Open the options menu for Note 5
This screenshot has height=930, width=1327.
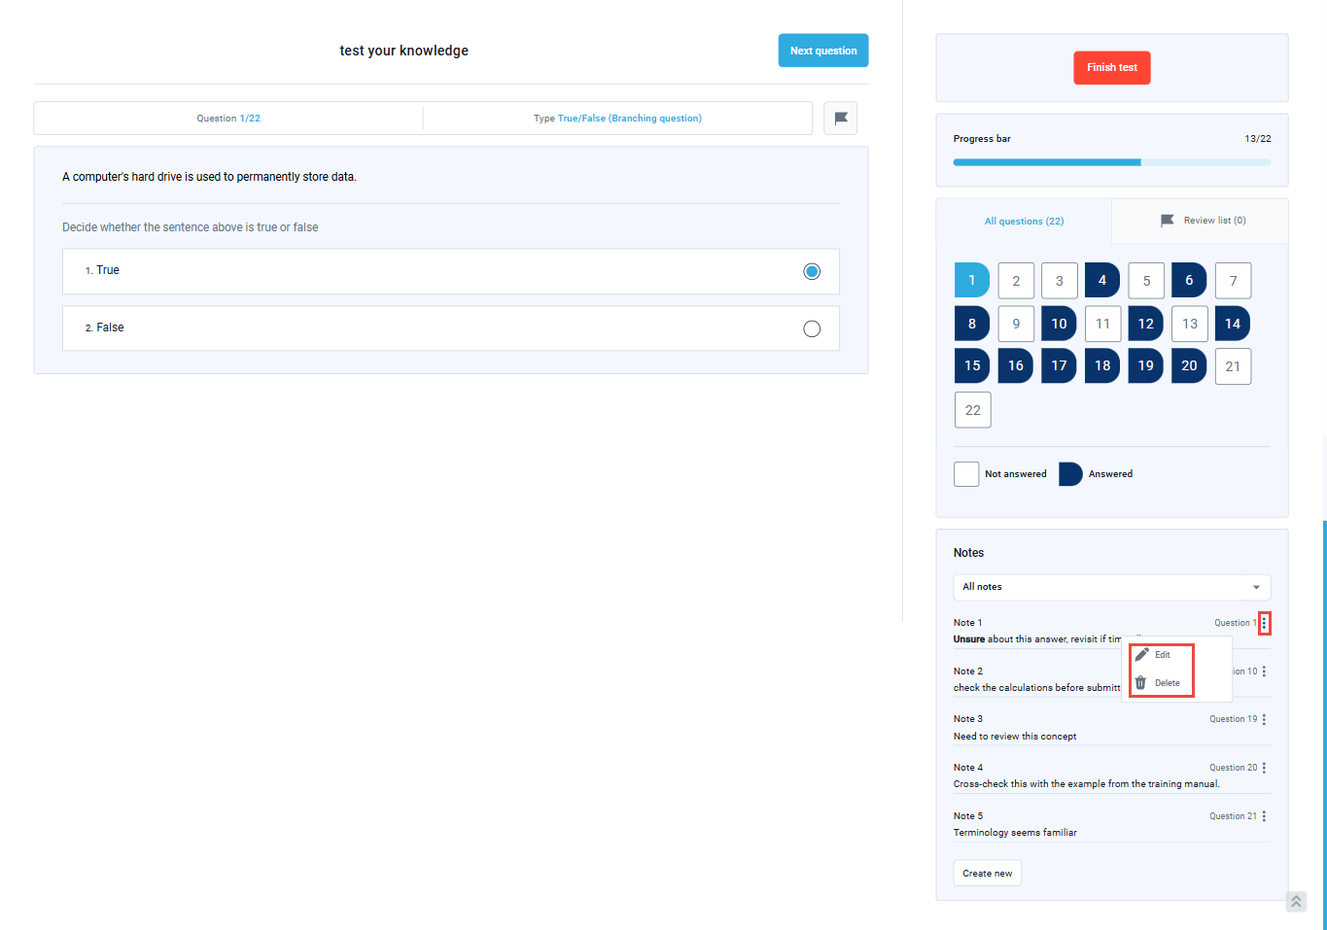[x=1264, y=816]
